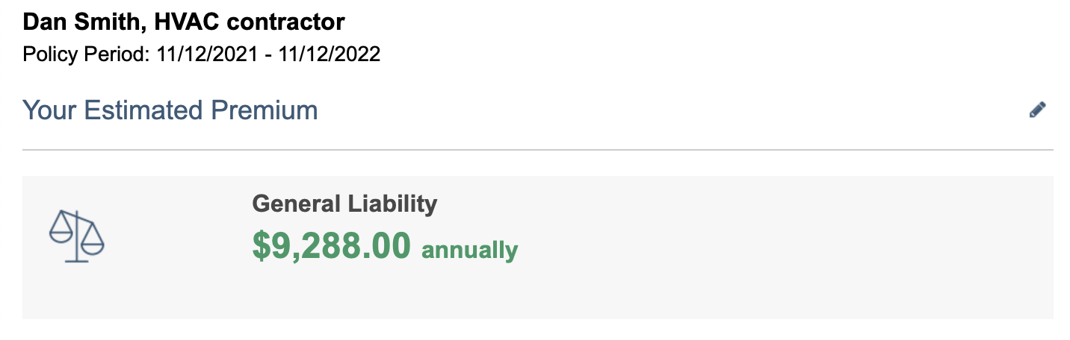Click the word "Premium" in the section heading
This screenshot has width=1070, height=340.
coord(265,110)
